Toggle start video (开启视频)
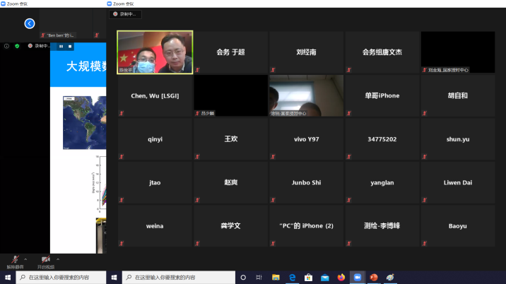This screenshot has height=284, width=506. (x=45, y=261)
